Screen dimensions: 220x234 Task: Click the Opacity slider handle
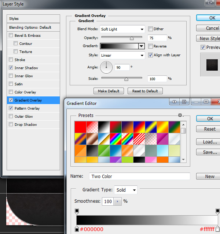(132, 38)
